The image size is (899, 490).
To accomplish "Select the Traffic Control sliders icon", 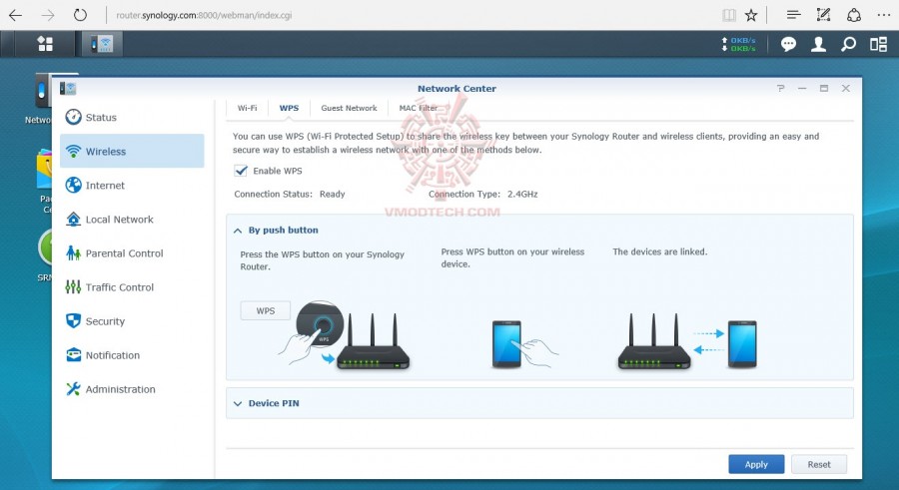I will 73,287.
